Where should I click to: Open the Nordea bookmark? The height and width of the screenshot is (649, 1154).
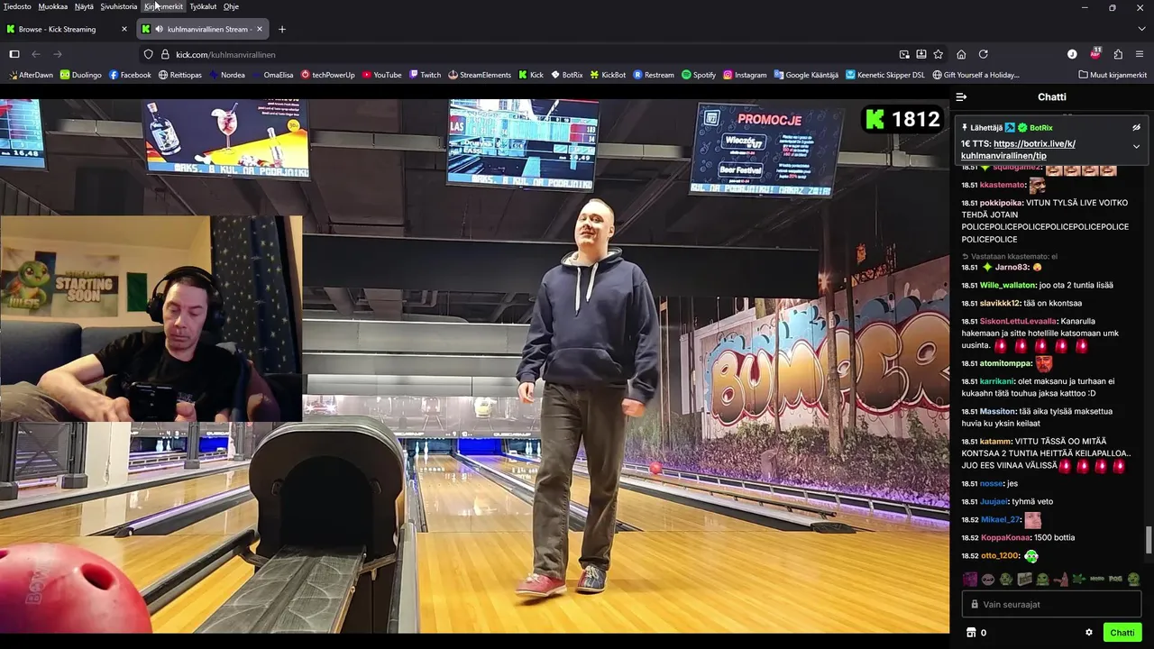pos(226,75)
